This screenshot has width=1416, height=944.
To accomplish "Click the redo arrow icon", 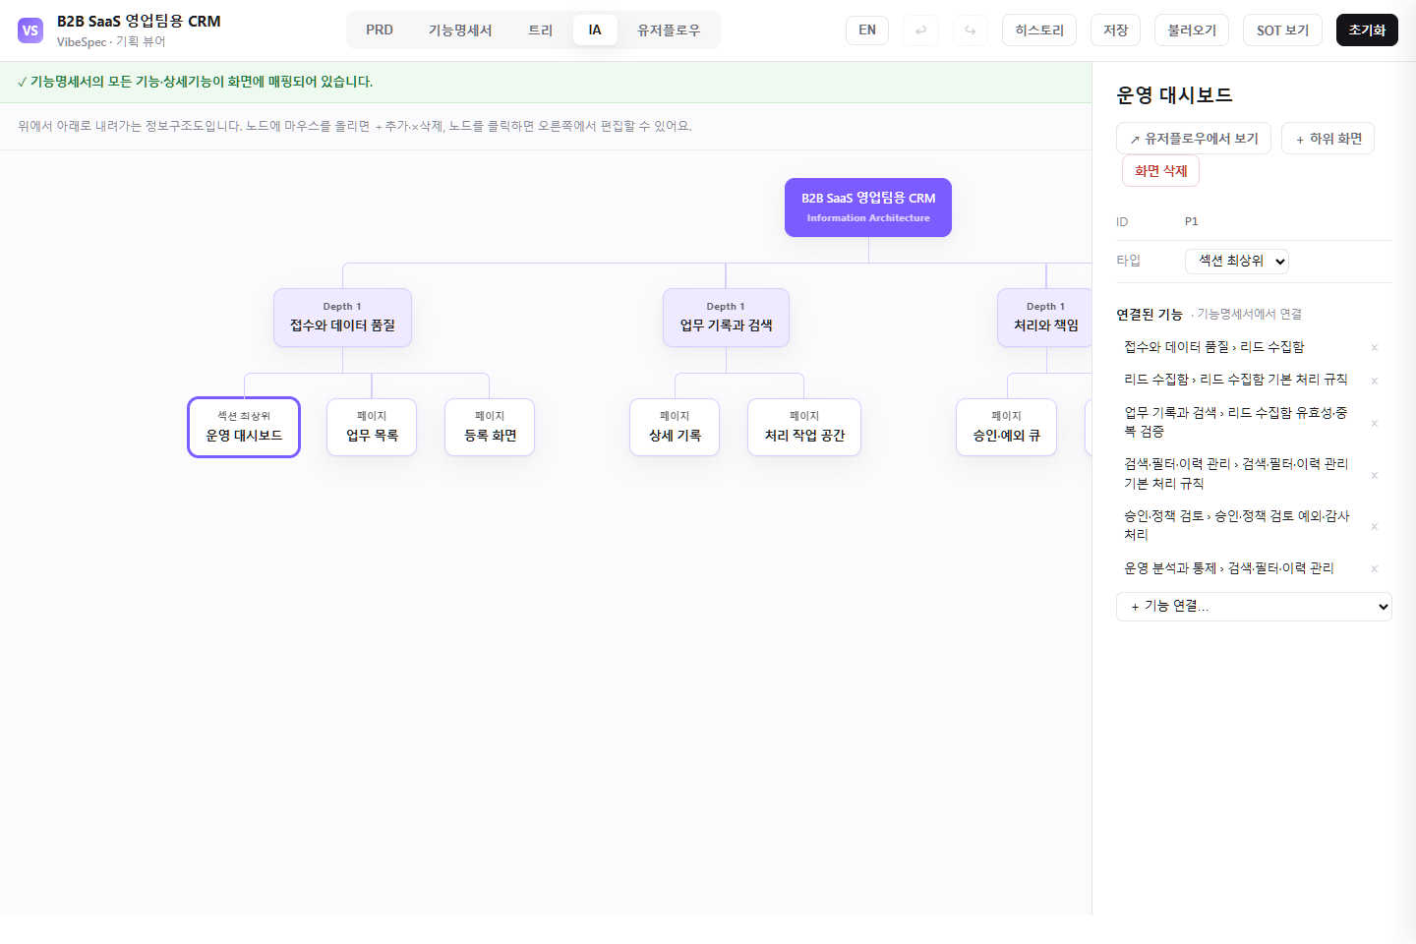I will 971,30.
